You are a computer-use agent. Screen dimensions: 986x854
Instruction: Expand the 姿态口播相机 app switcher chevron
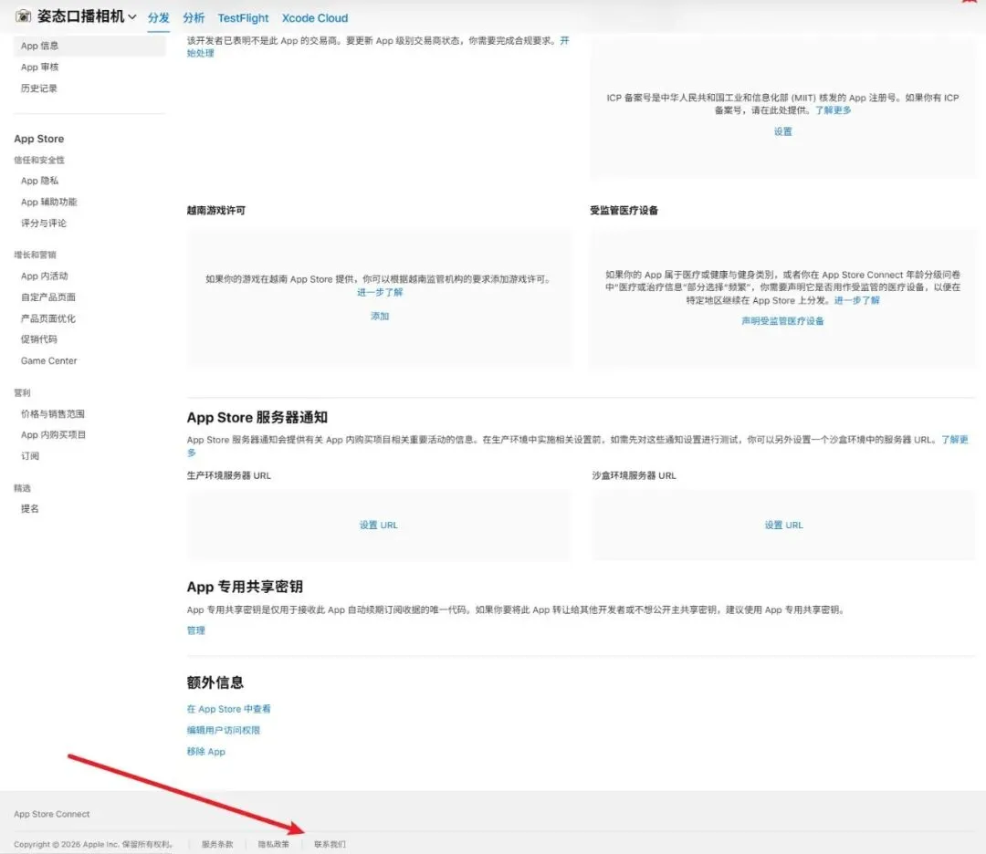(x=132, y=17)
